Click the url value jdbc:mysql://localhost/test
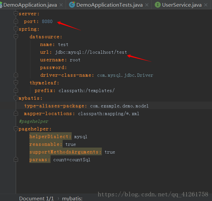212x201 pixels. click(91, 52)
